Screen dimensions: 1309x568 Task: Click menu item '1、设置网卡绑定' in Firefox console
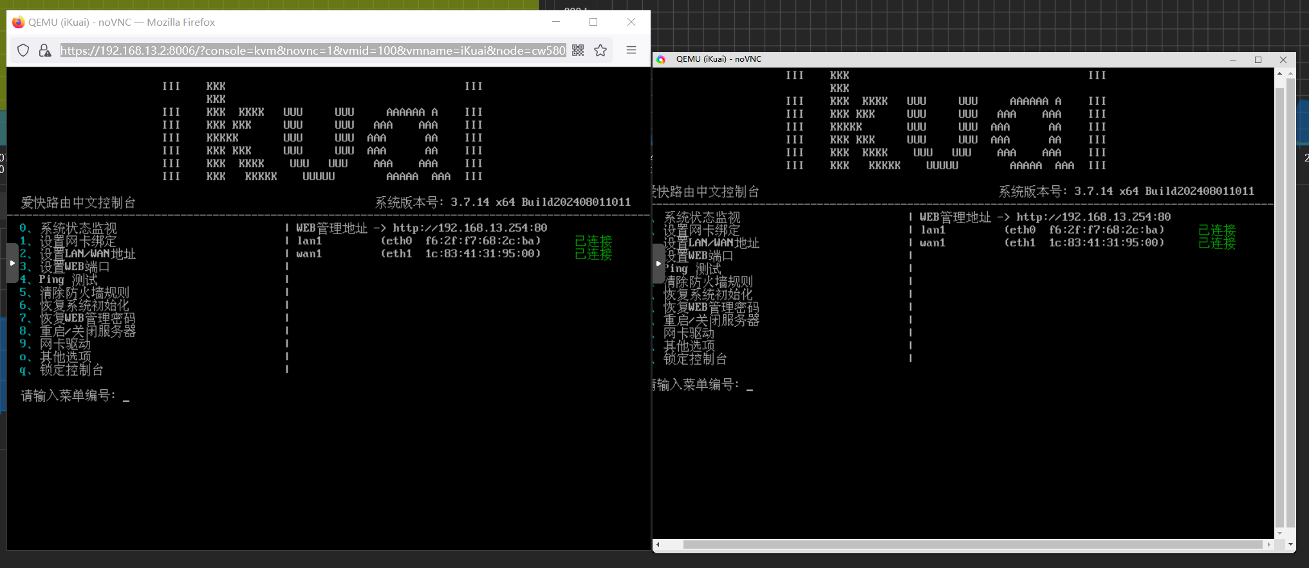tap(68, 241)
